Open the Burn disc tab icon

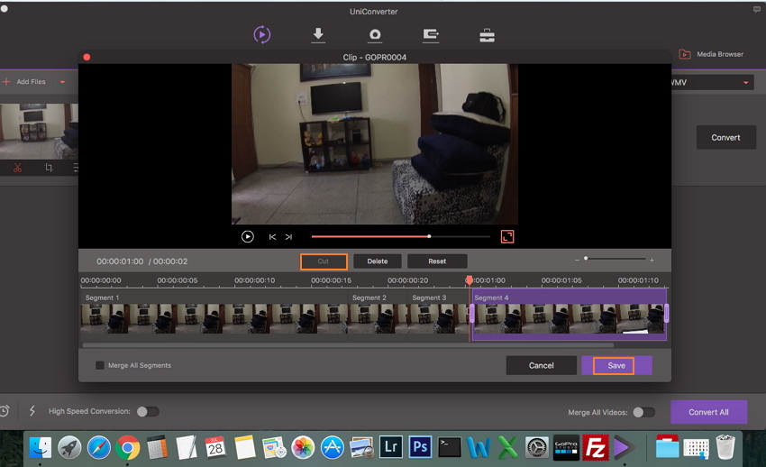[375, 35]
